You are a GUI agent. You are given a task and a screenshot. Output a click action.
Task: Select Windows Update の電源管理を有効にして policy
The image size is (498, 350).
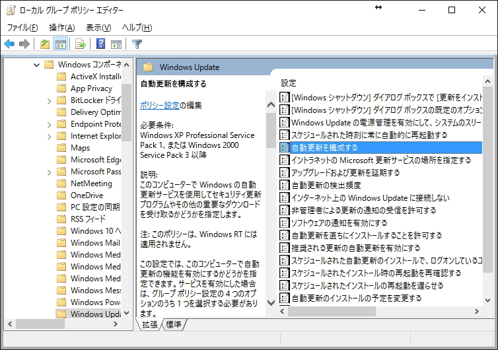(x=386, y=123)
